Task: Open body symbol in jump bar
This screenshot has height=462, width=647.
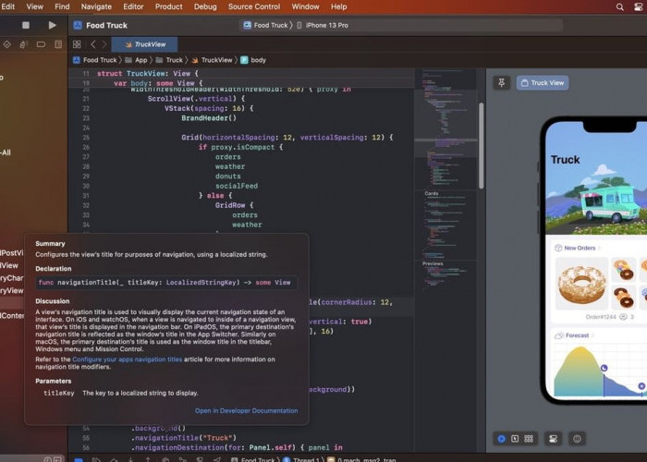Action: tap(253, 60)
